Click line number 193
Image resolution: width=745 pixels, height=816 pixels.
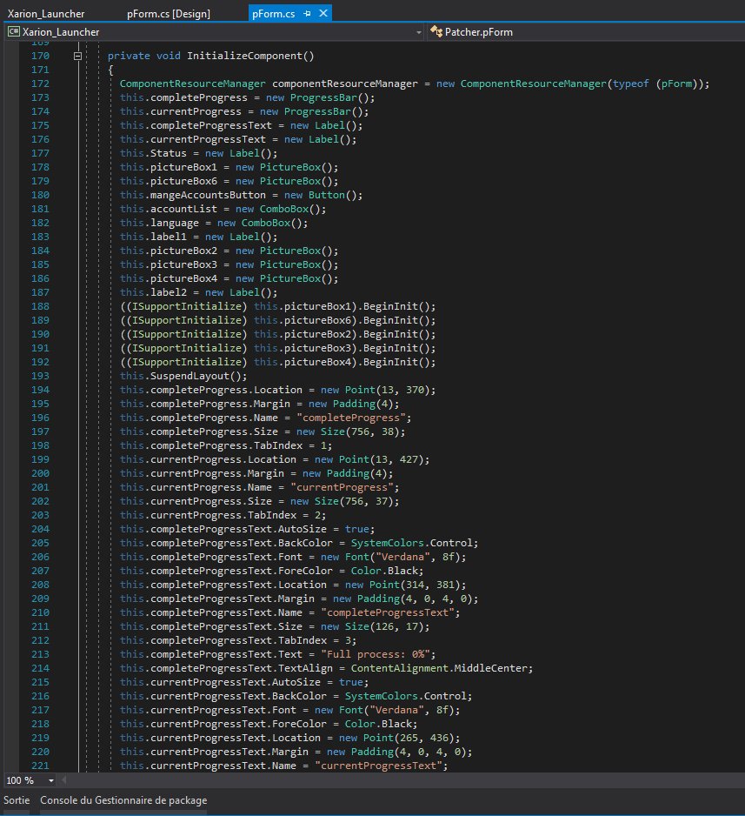[40, 376]
